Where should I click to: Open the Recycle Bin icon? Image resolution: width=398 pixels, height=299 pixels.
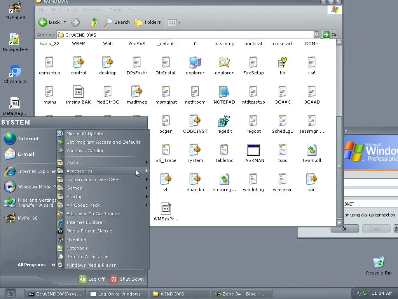pos(379,266)
